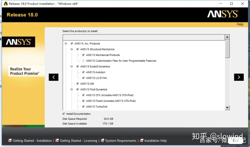Maximize the installer window
Image resolution: width=250 pixels, height=147 pixels.
point(232,4)
